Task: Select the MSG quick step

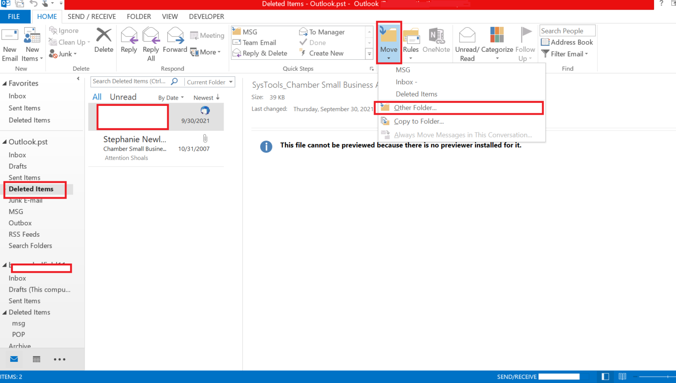Action: pyautogui.click(x=245, y=32)
